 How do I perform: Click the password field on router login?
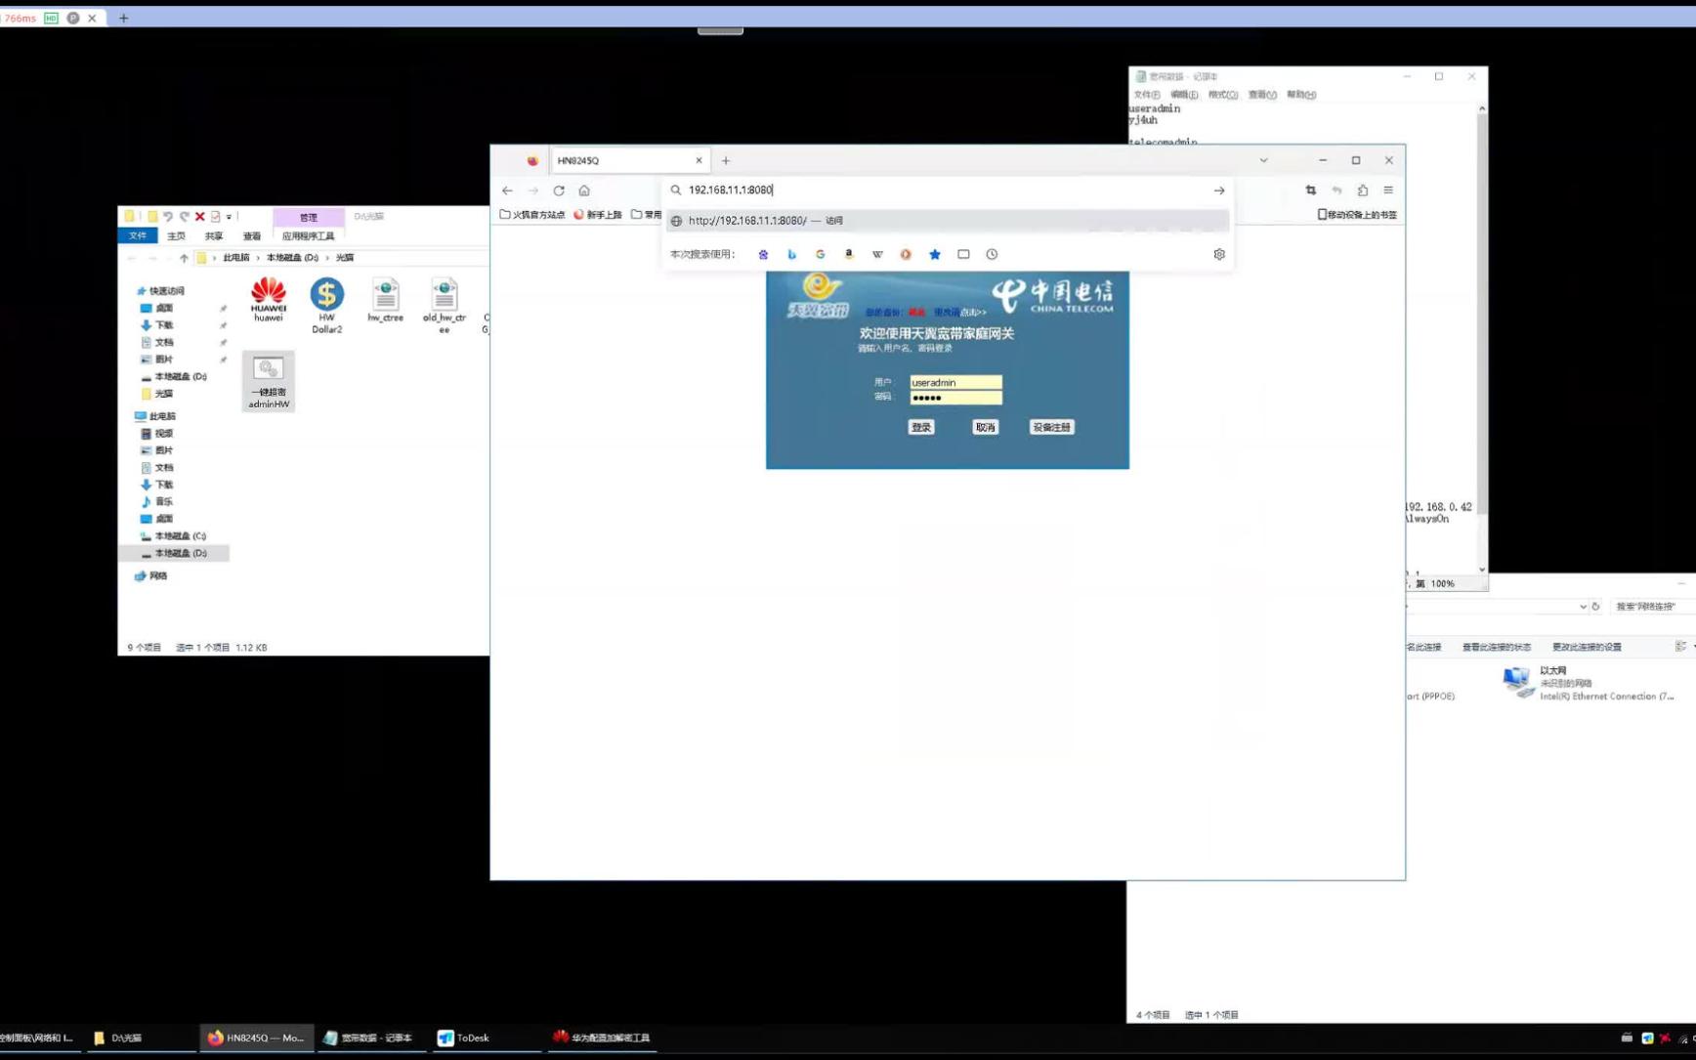955,398
